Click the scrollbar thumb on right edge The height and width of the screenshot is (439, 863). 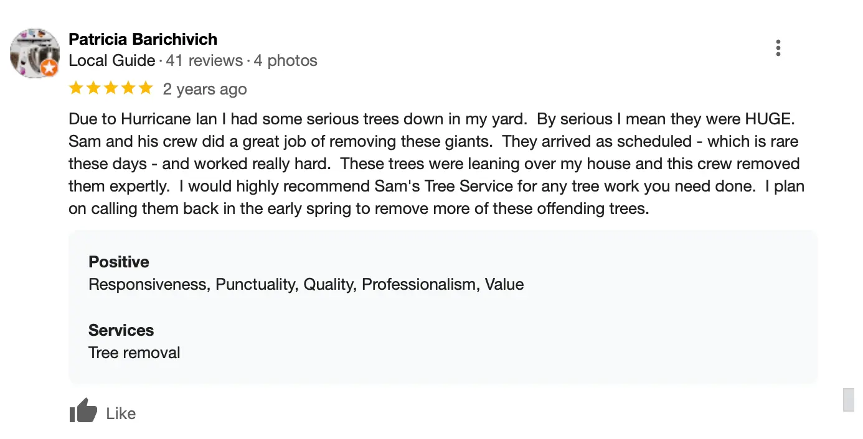coord(849,399)
